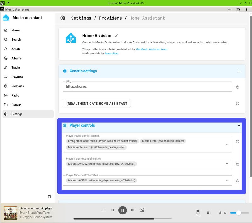Open the player selection speaker icon

(198, 213)
